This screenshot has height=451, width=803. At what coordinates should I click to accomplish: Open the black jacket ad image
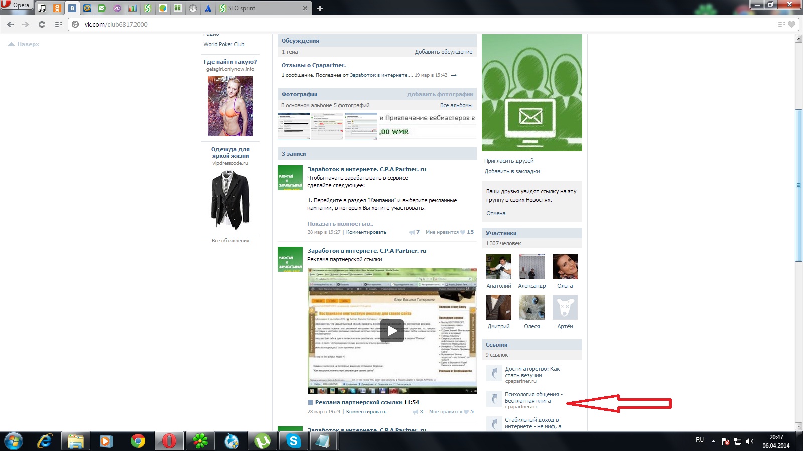pos(230,200)
